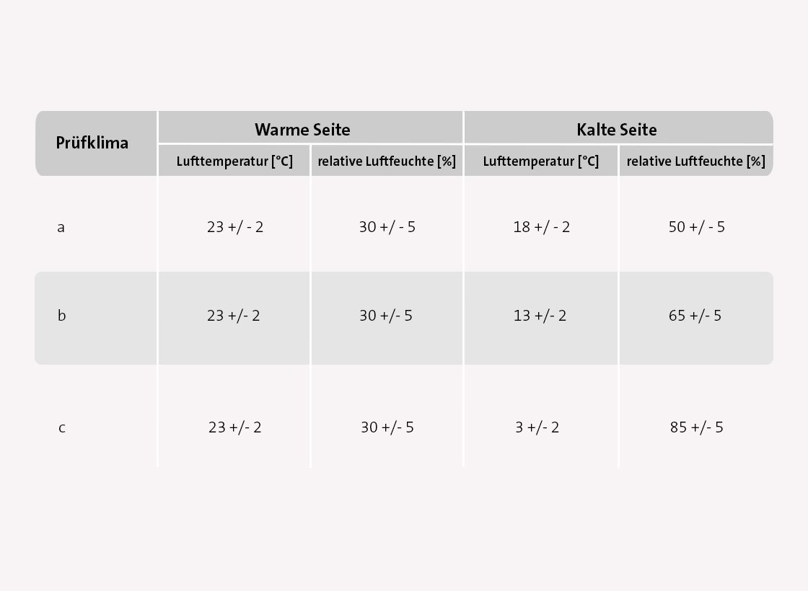The height and width of the screenshot is (591, 808).
Task: Select warm side humidity value in row b
Action: pyautogui.click(x=386, y=316)
